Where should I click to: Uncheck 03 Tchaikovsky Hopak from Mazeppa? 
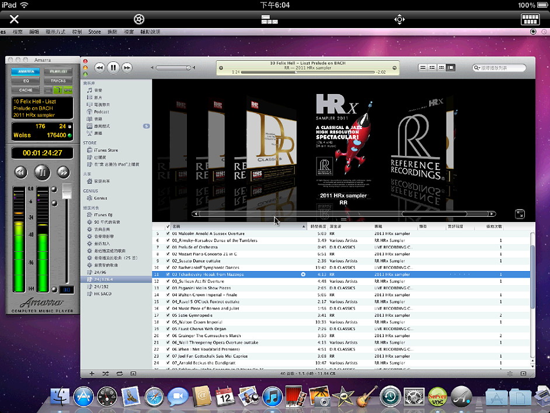168,275
